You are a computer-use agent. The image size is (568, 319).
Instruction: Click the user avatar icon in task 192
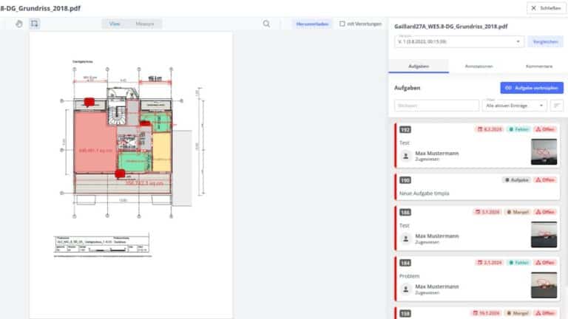pos(405,157)
